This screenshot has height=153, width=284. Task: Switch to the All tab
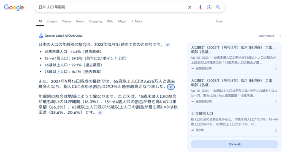(40, 22)
